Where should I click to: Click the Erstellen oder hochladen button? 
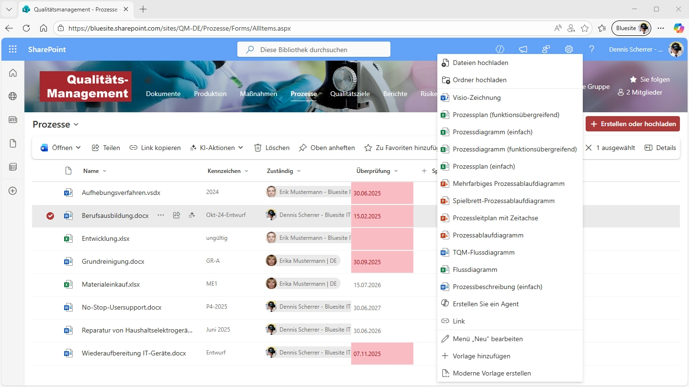pos(633,124)
